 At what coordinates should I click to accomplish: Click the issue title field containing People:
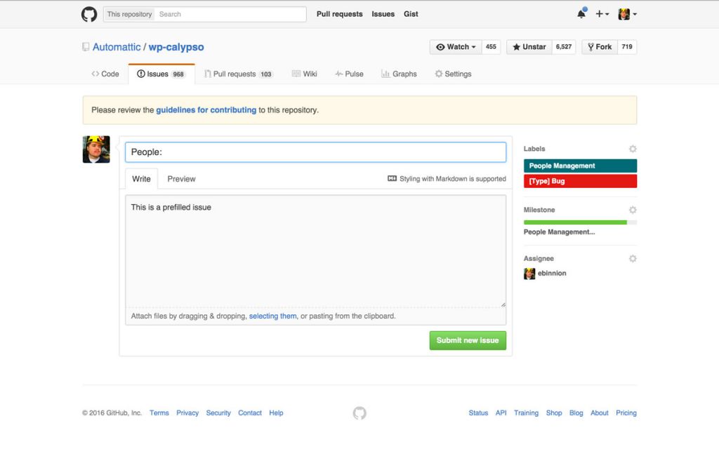pyautogui.click(x=315, y=152)
